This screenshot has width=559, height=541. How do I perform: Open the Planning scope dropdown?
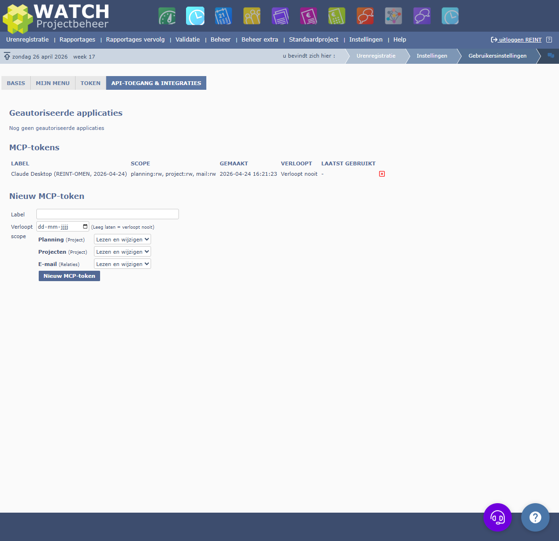pyautogui.click(x=122, y=239)
